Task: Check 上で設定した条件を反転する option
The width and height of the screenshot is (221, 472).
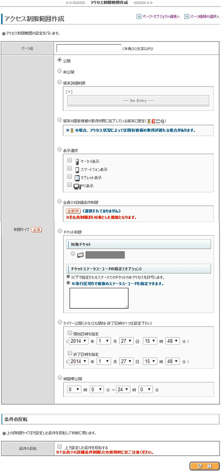Action: click(59, 446)
